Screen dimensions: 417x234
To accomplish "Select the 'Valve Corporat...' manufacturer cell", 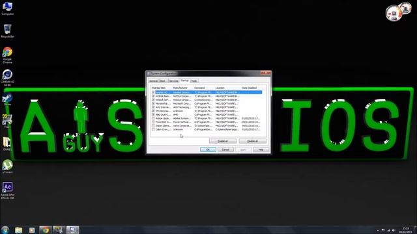I will tap(182, 125).
